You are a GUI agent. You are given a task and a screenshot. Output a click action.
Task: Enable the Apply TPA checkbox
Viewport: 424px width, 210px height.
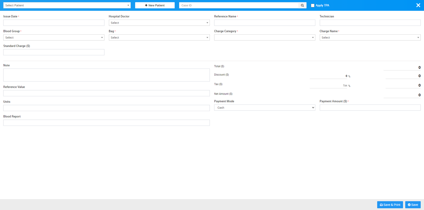(x=313, y=5)
